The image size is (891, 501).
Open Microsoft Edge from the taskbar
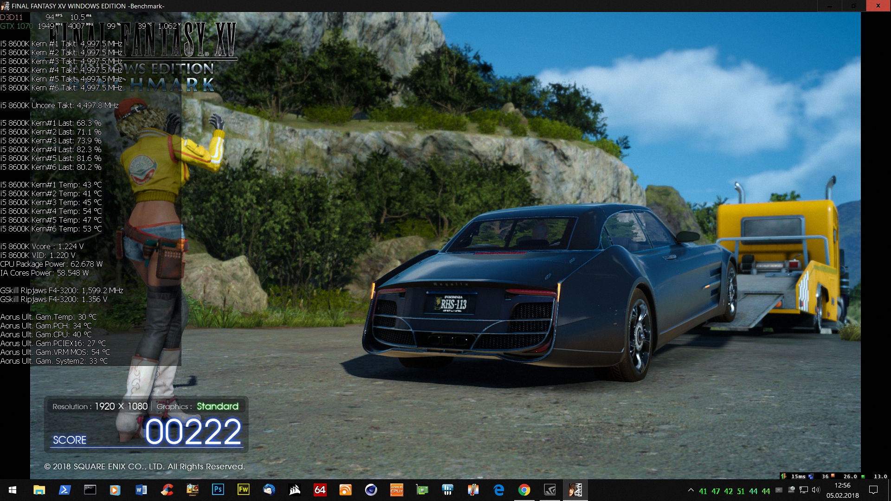[499, 490]
